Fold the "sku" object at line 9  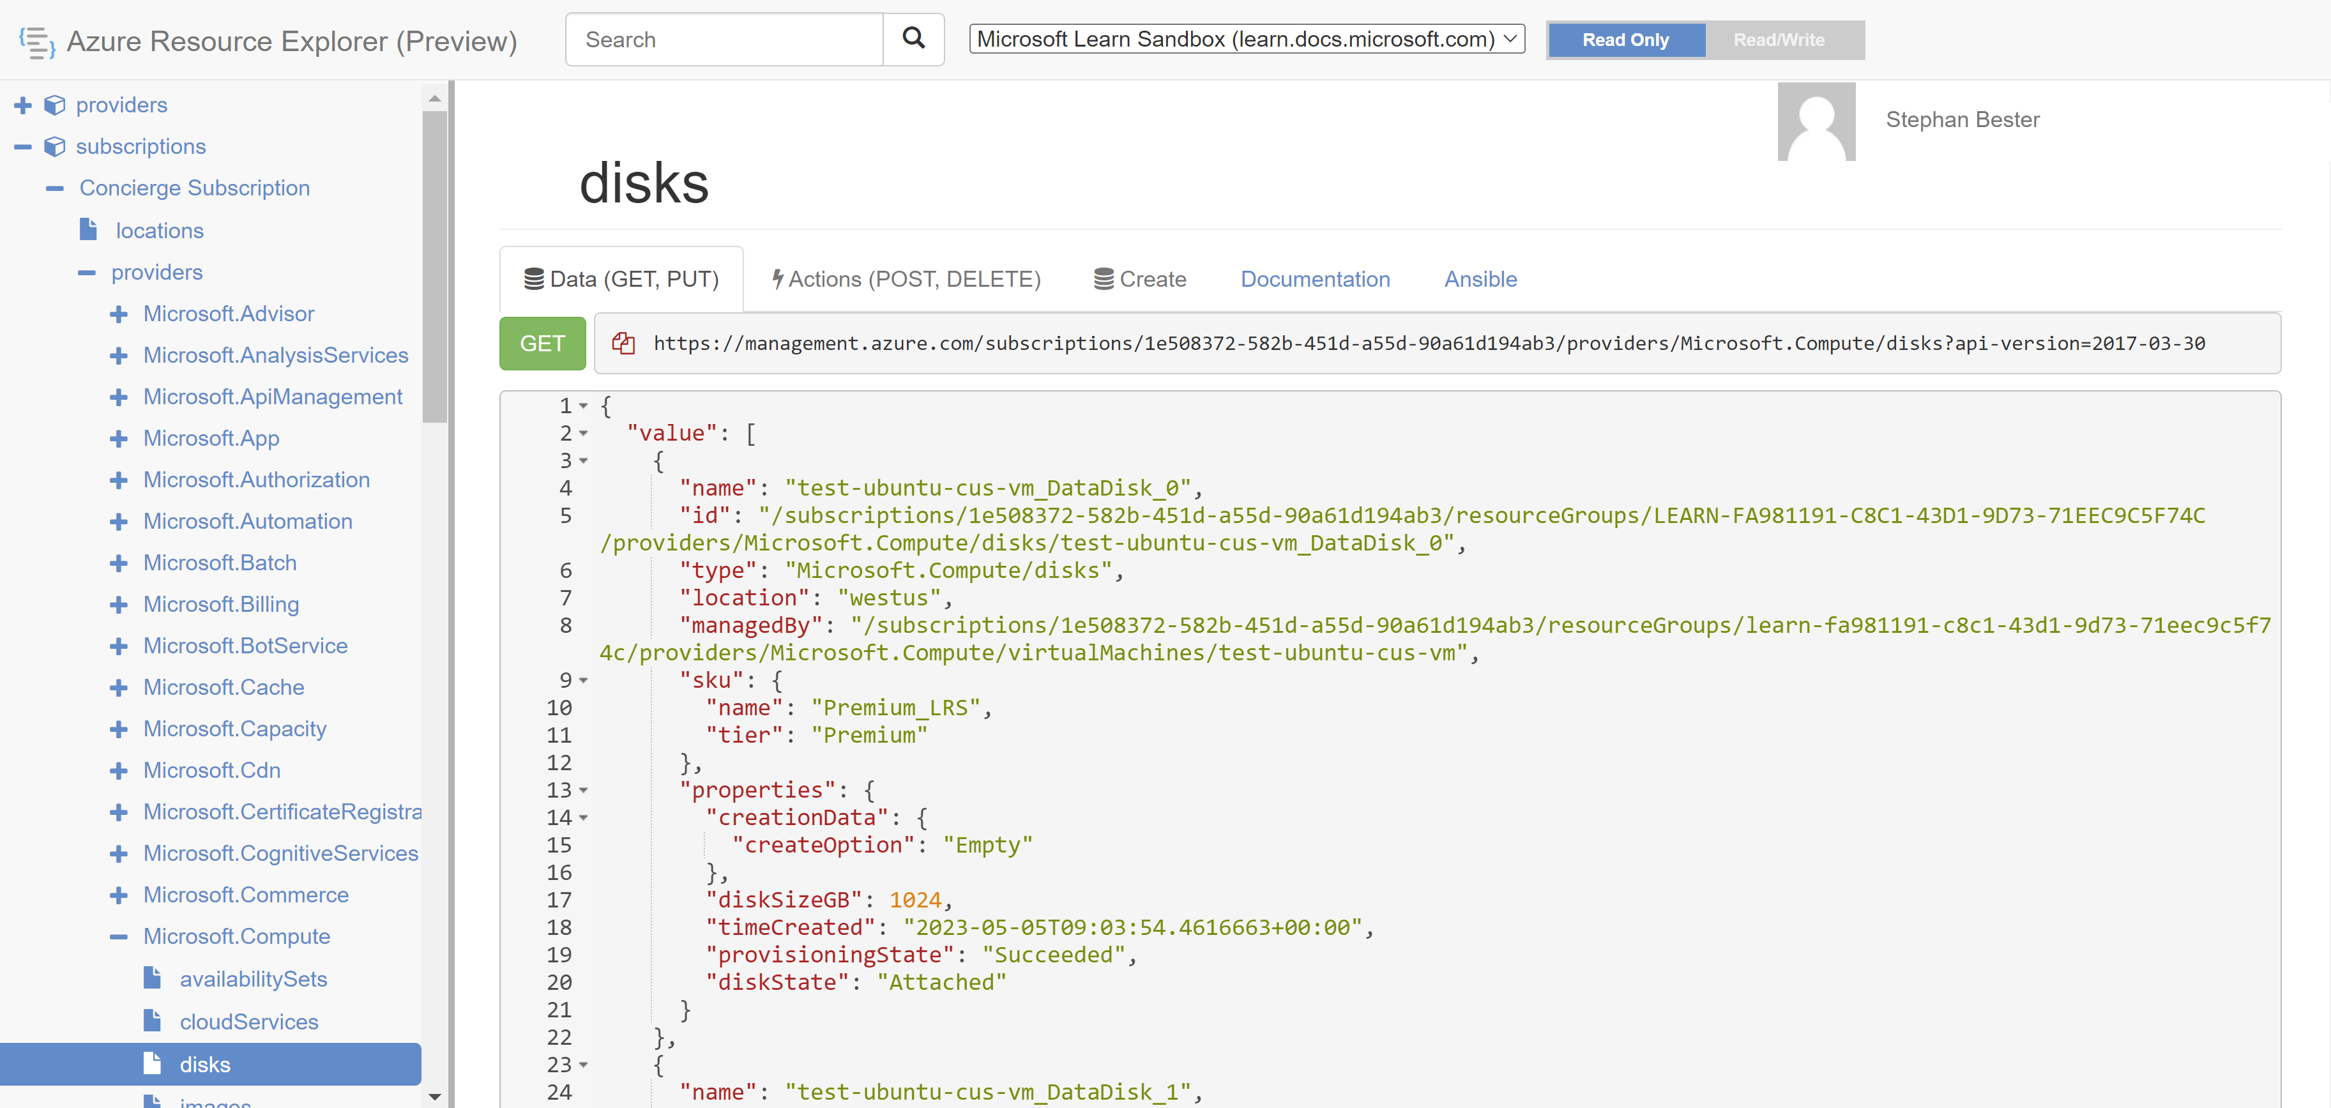tap(584, 680)
